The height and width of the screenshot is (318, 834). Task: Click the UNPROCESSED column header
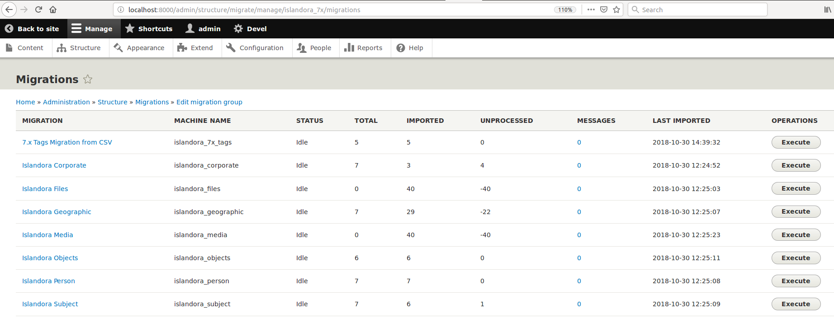(x=507, y=121)
